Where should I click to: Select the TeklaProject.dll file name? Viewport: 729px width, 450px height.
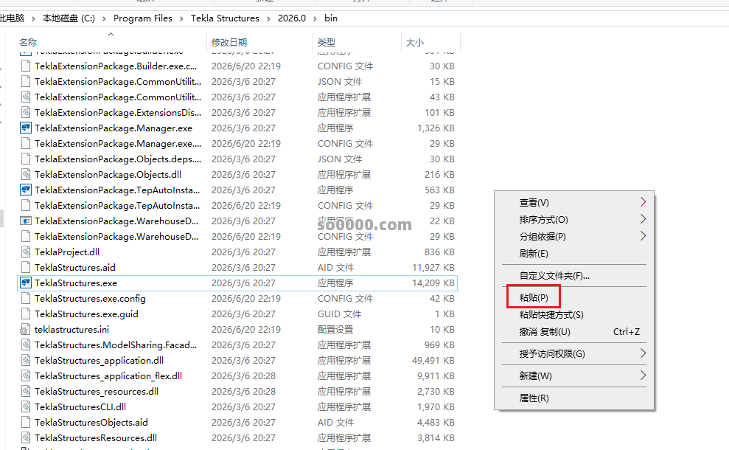(67, 252)
